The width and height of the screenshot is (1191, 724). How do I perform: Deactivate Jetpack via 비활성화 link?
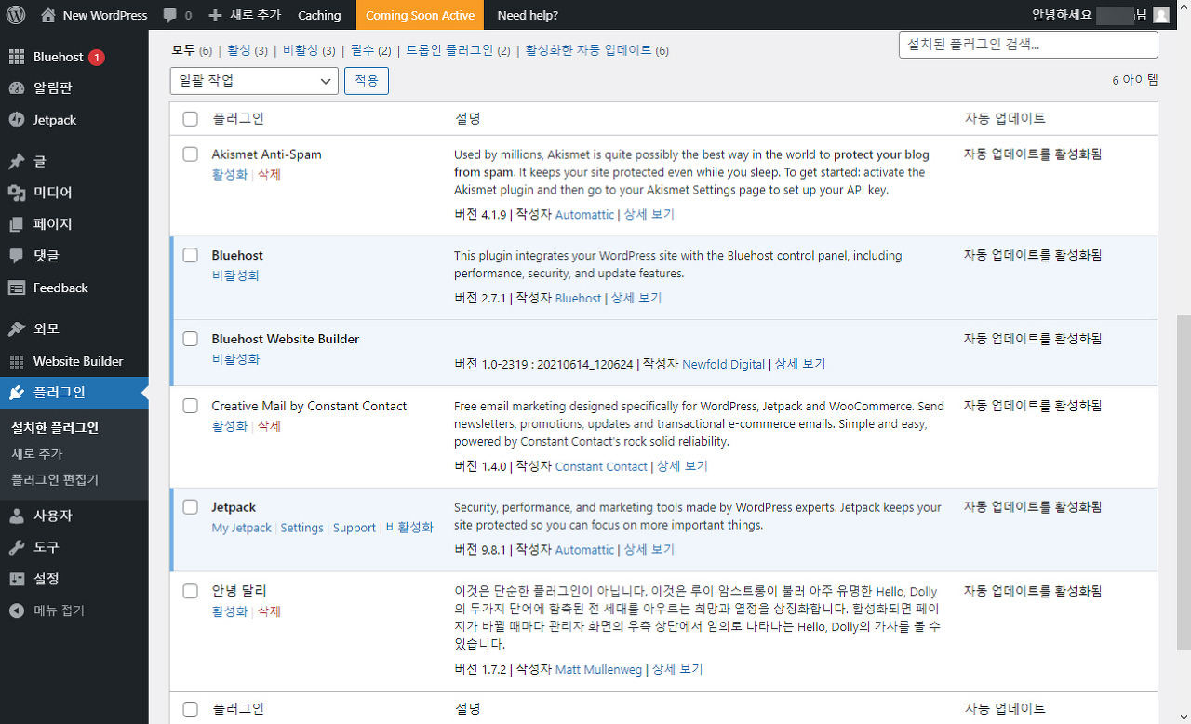pyautogui.click(x=409, y=528)
